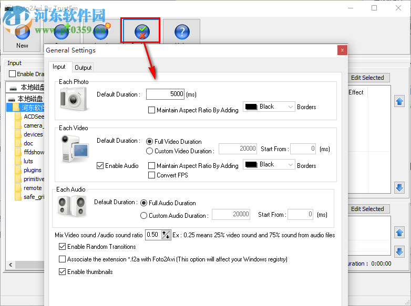Open video border color Black dropdown
411x306 pixels.
269,164
